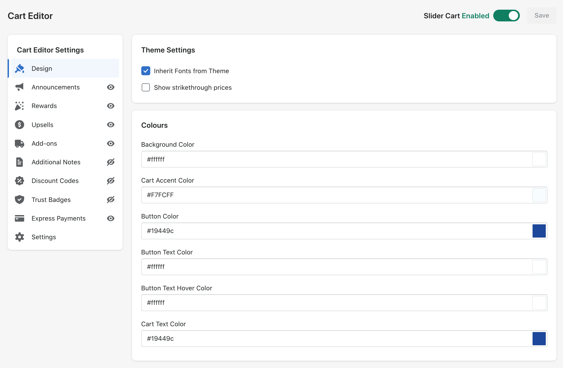
Task: Enable Show strikethrough prices
Action: [x=145, y=87]
